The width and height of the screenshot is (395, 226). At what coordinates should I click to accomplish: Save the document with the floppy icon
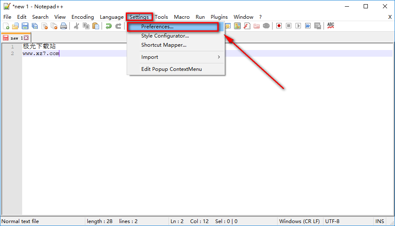point(25,26)
